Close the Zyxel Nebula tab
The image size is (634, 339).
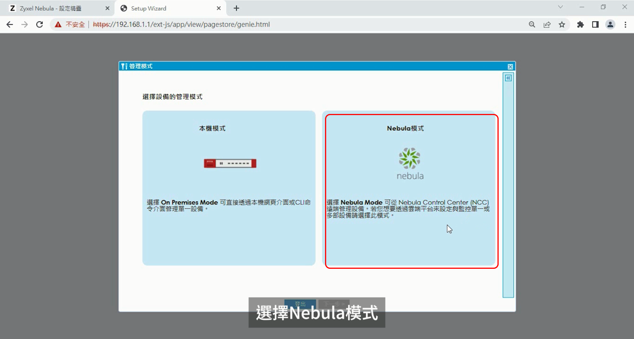[x=107, y=8]
